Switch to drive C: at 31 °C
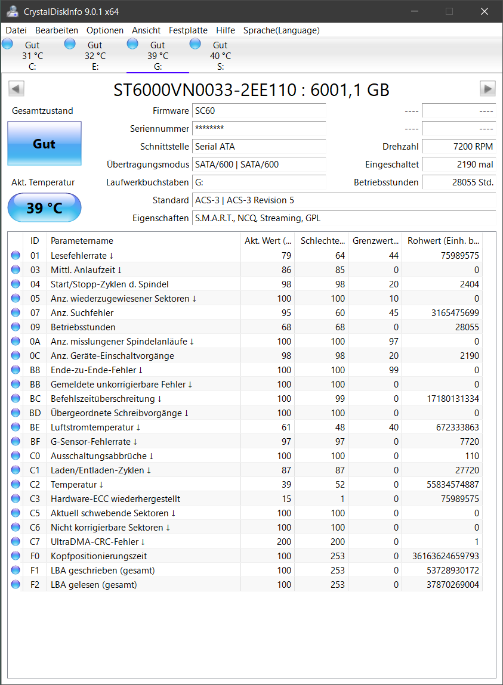Image resolution: width=503 pixels, height=685 pixels. 32,55
